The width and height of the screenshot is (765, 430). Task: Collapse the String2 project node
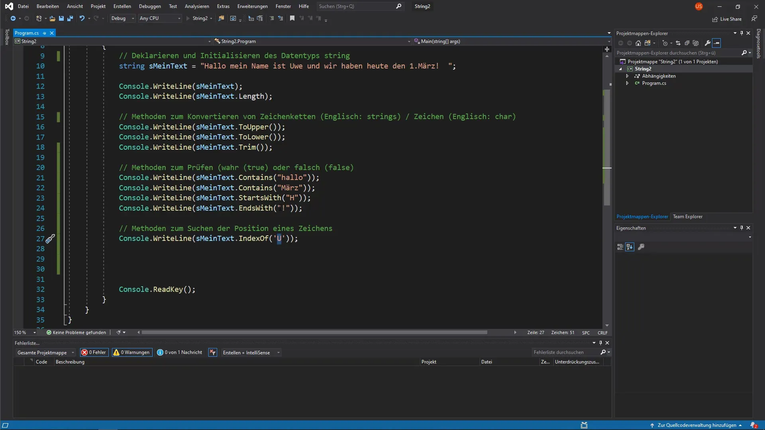point(620,69)
